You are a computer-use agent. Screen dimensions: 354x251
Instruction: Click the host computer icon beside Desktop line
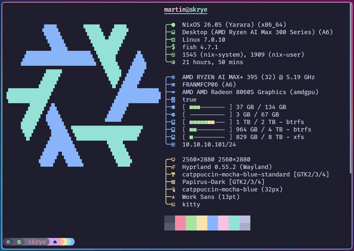coord(173,32)
